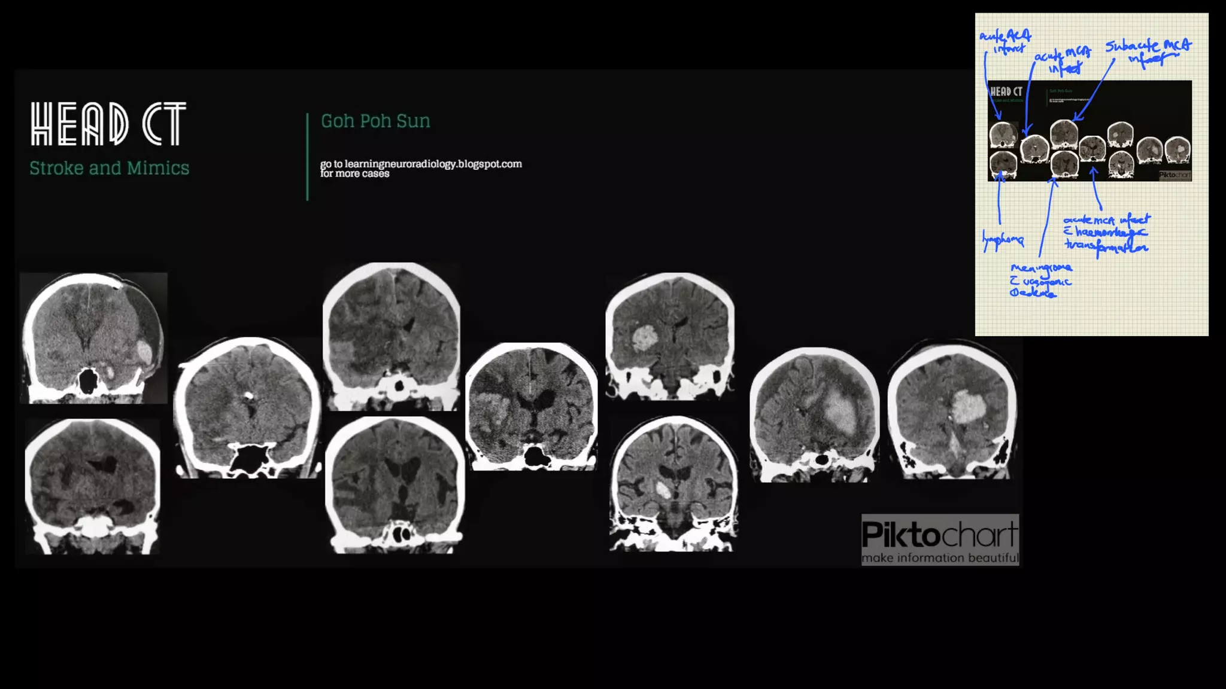This screenshot has height=689, width=1226.
Task: Select the leftmost upper CT scan with skull-edge lesion
Action: point(93,338)
